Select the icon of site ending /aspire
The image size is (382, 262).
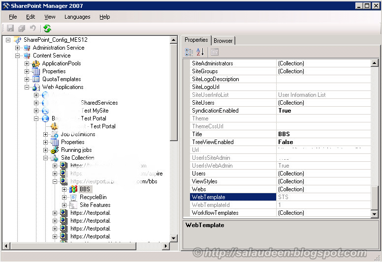[x=64, y=174]
